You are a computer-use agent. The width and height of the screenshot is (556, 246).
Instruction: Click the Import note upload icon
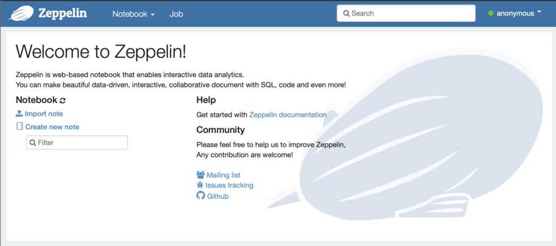[20, 114]
